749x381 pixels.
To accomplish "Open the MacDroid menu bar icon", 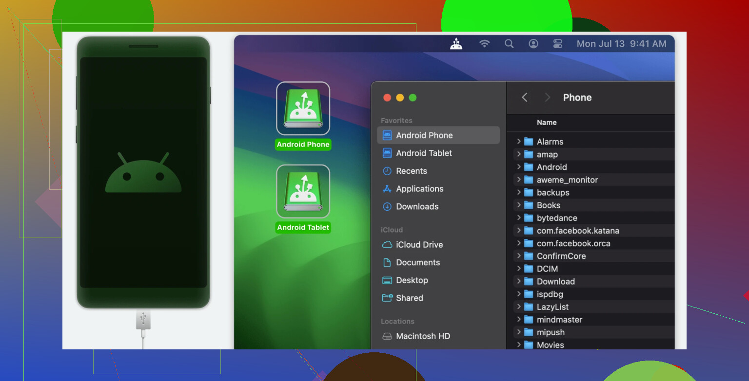I will [x=456, y=44].
